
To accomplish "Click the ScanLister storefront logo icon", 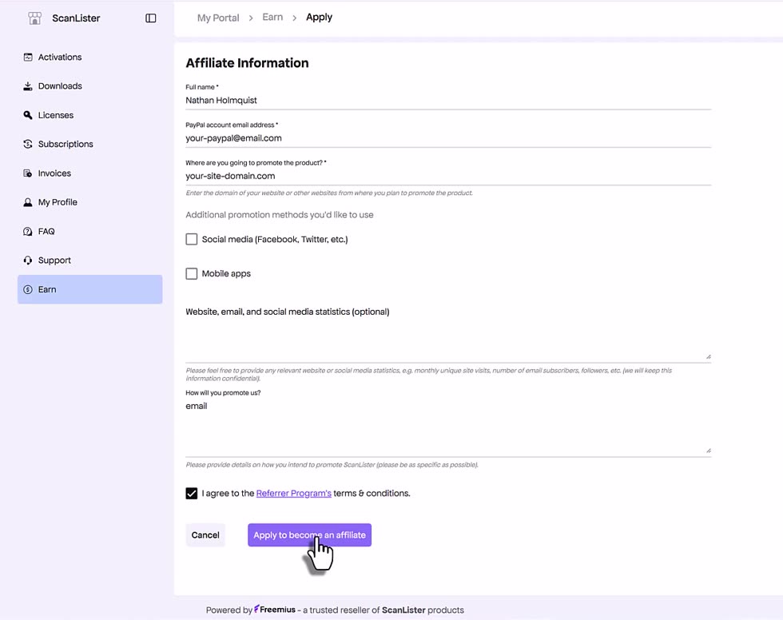I will point(34,18).
